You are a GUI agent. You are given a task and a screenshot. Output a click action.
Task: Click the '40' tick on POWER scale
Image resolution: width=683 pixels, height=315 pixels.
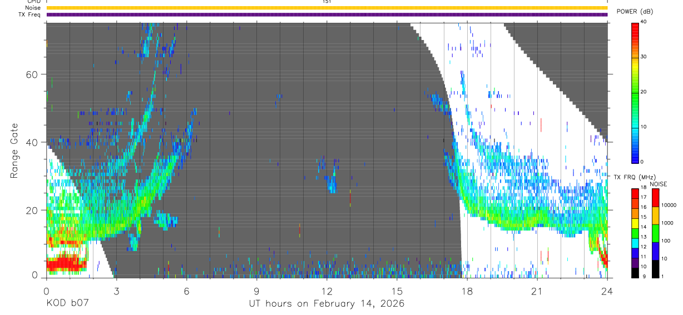coord(644,22)
